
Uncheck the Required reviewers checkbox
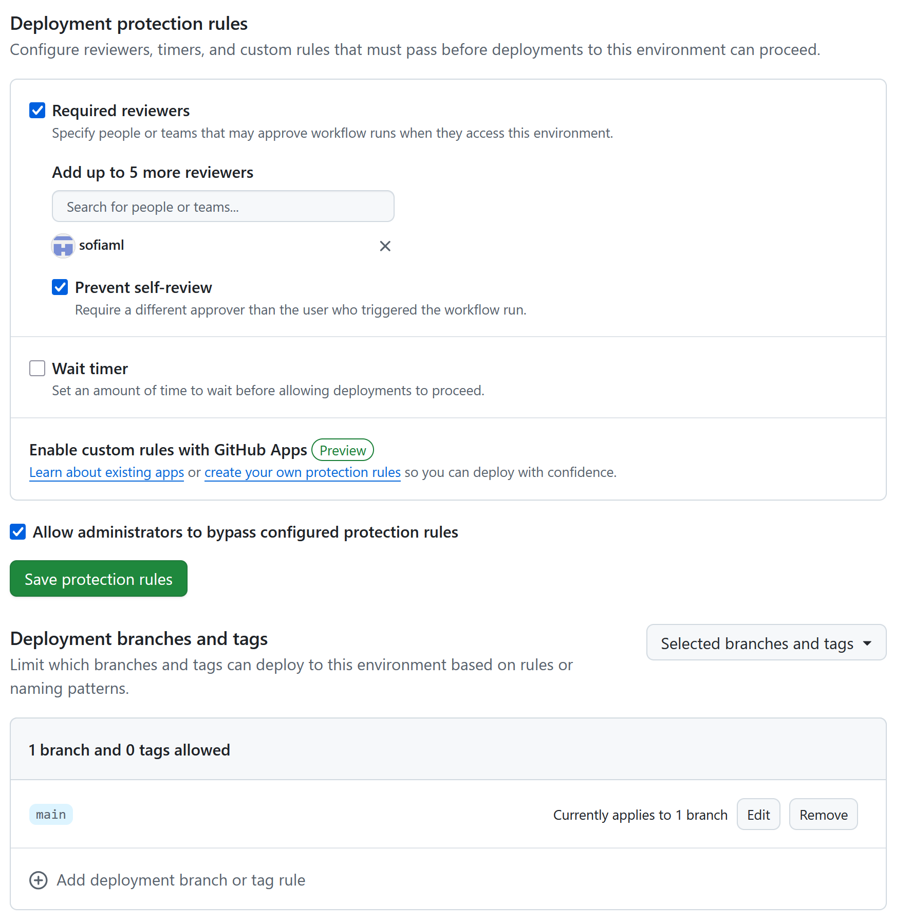click(x=38, y=110)
